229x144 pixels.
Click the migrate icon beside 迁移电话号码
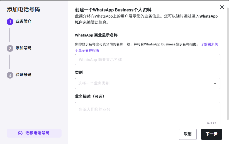click(20, 133)
